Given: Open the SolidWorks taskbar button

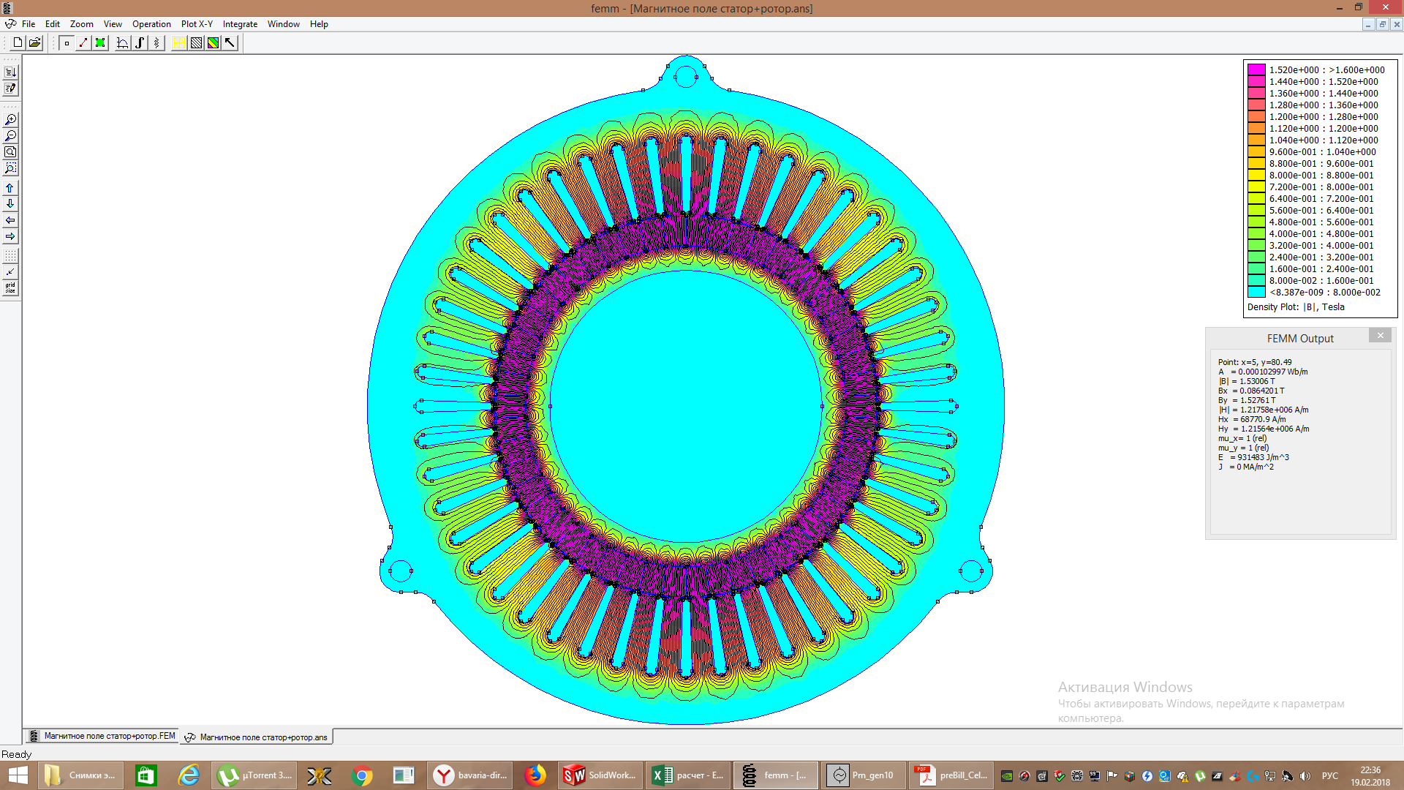Looking at the screenshot, I should pos(600,775).
